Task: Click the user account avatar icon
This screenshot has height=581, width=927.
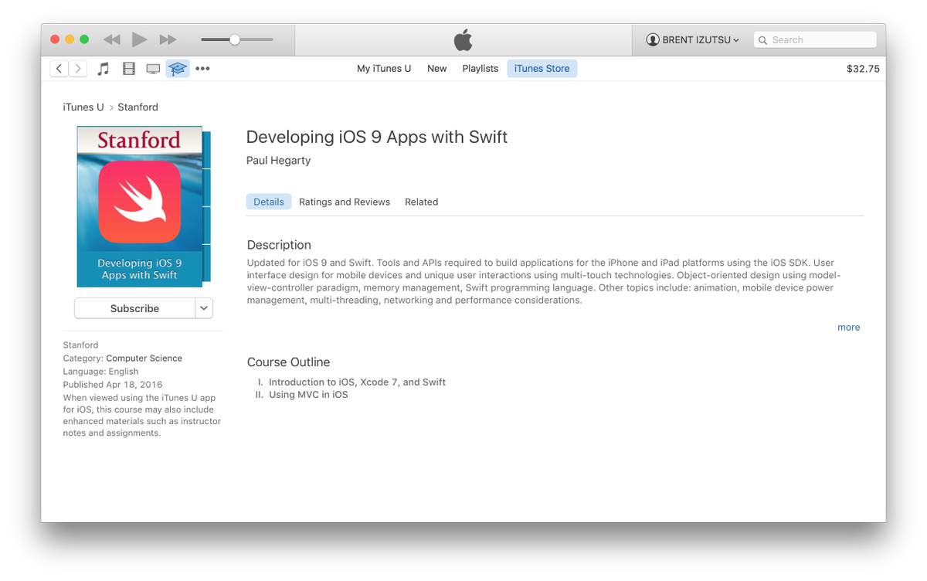Action: (653, 40)
